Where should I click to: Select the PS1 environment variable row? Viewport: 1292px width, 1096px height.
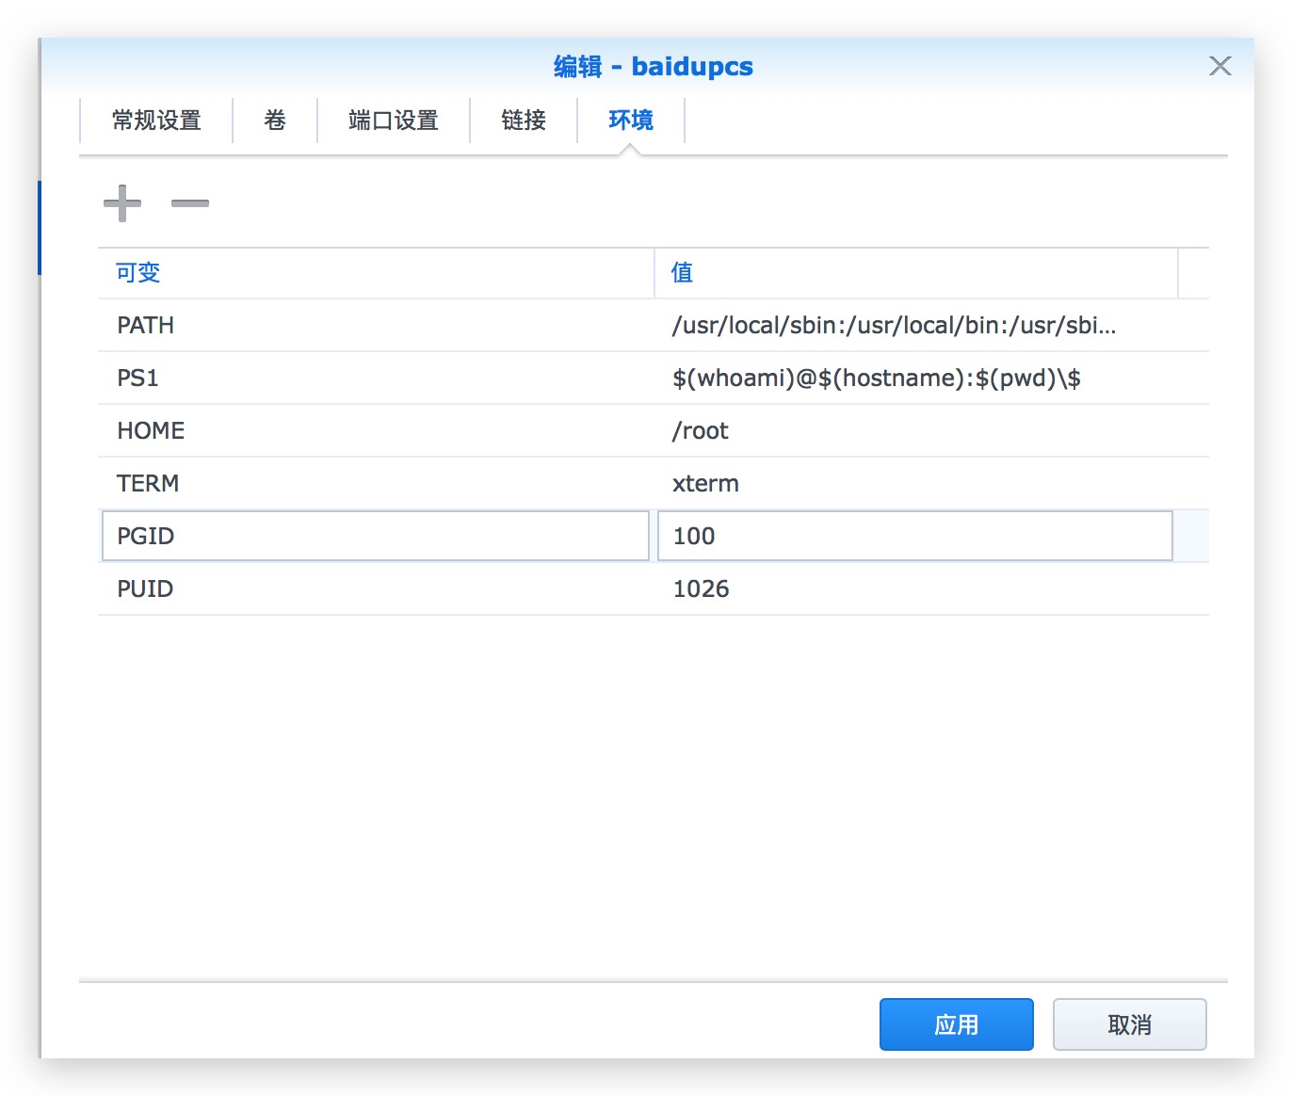[x=377, y=378]
